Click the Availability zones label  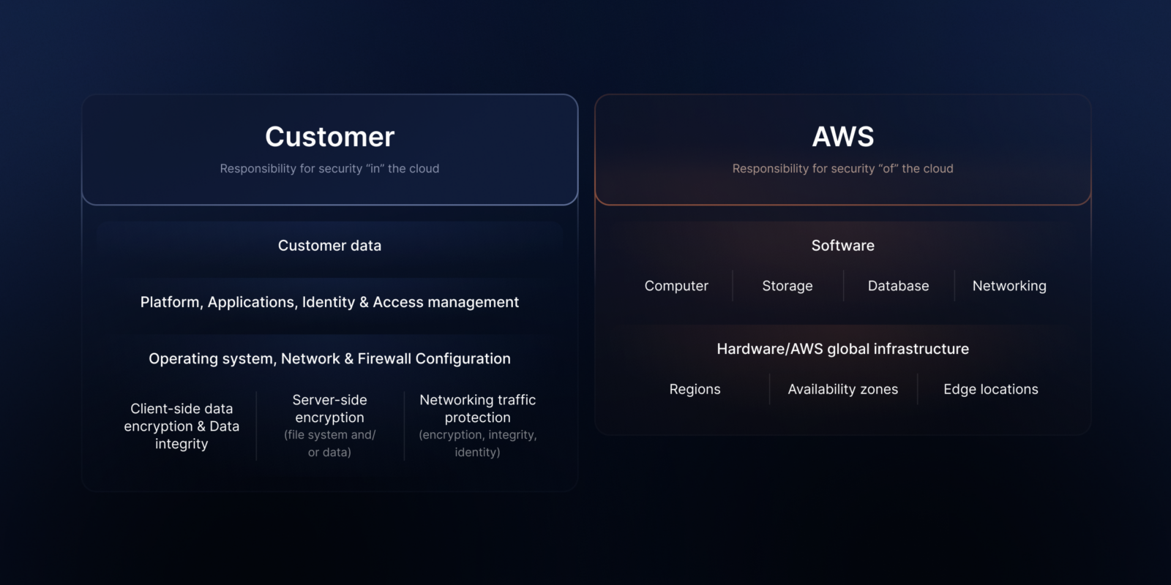(842, 389)
